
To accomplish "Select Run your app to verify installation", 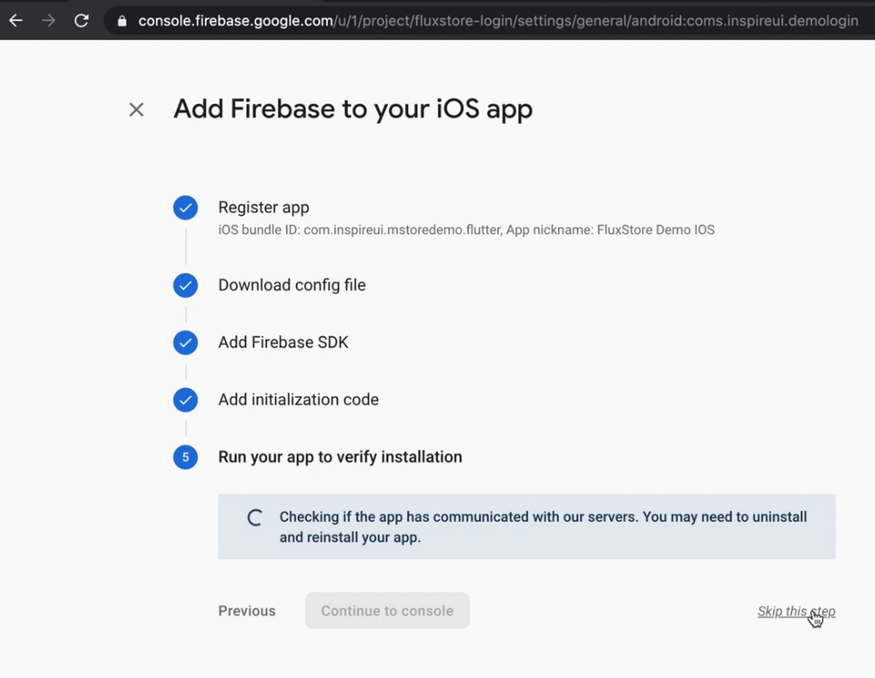I will coord(340,457).
